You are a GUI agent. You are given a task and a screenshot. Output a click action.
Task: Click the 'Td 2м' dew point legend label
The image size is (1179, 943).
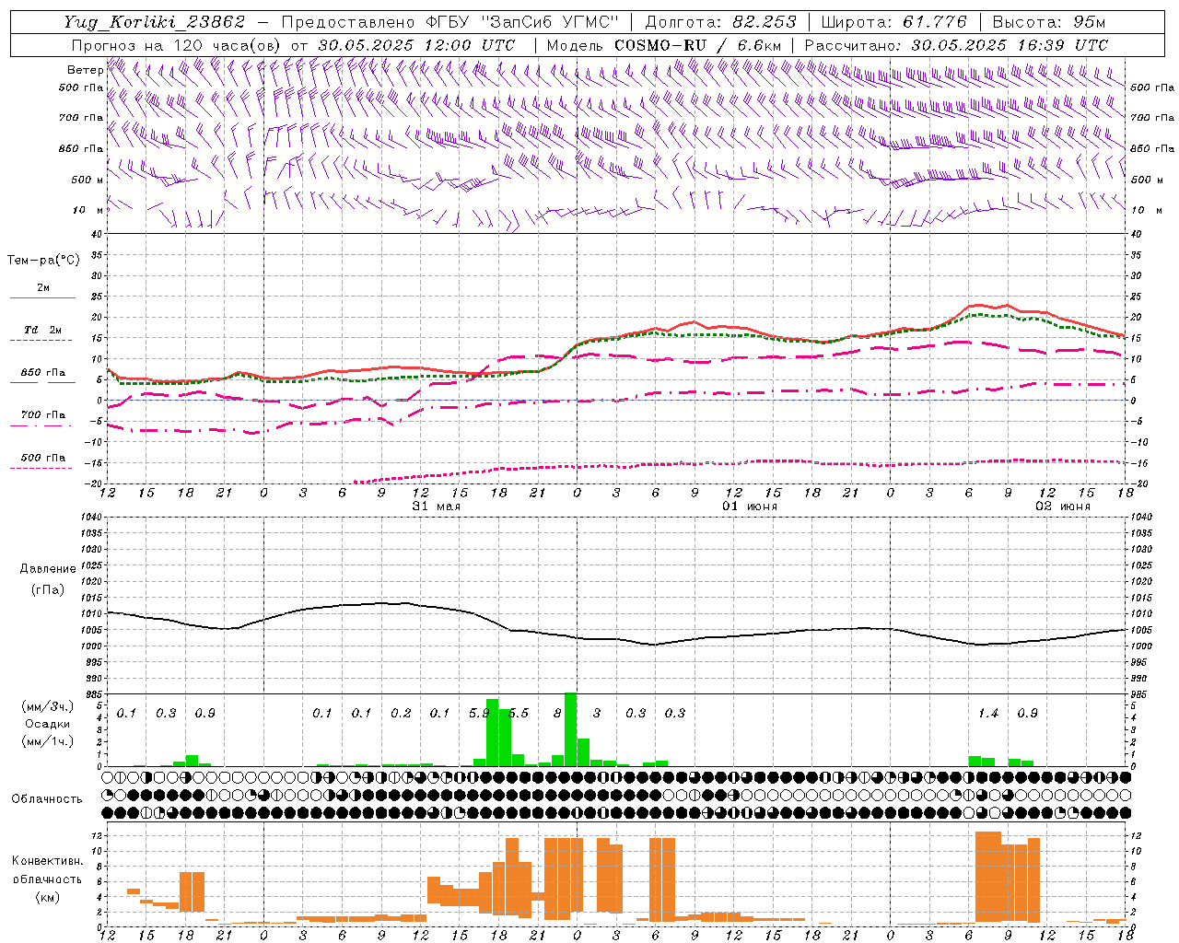click(43, 330)
